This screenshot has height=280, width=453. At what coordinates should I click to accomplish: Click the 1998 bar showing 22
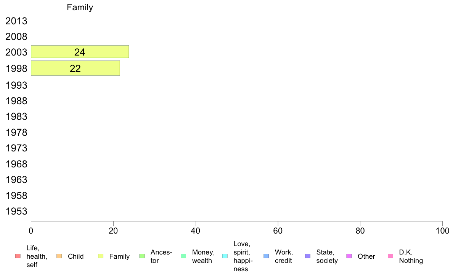tap(75, 68)
